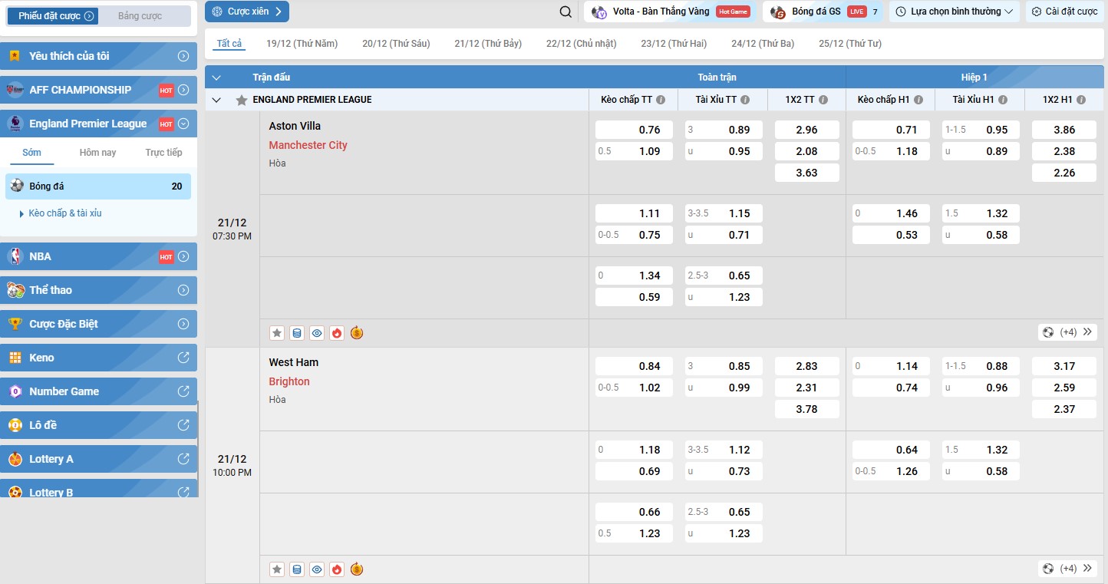Toggle watch eye icon for Aston Villa match

click(317, 333)
